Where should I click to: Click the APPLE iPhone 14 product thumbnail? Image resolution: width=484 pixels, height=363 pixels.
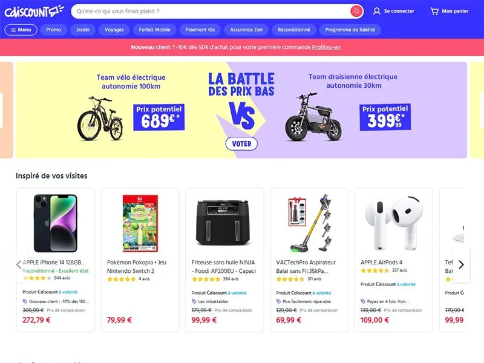[x=55, y=224]
